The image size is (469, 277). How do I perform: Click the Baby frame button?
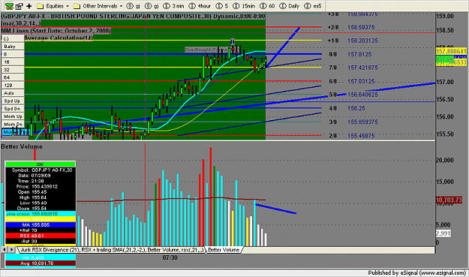click(x=13, y=47)
